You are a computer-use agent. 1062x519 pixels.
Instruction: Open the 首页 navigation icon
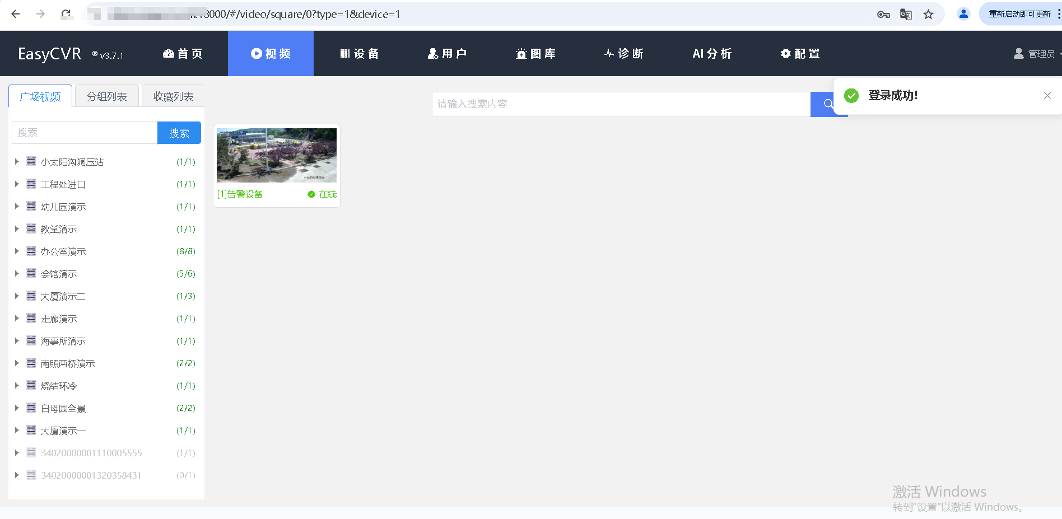coord(169,53)
